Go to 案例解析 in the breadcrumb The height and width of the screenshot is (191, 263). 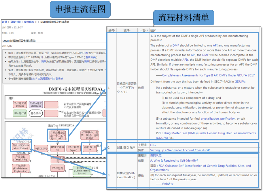(29, 22)
